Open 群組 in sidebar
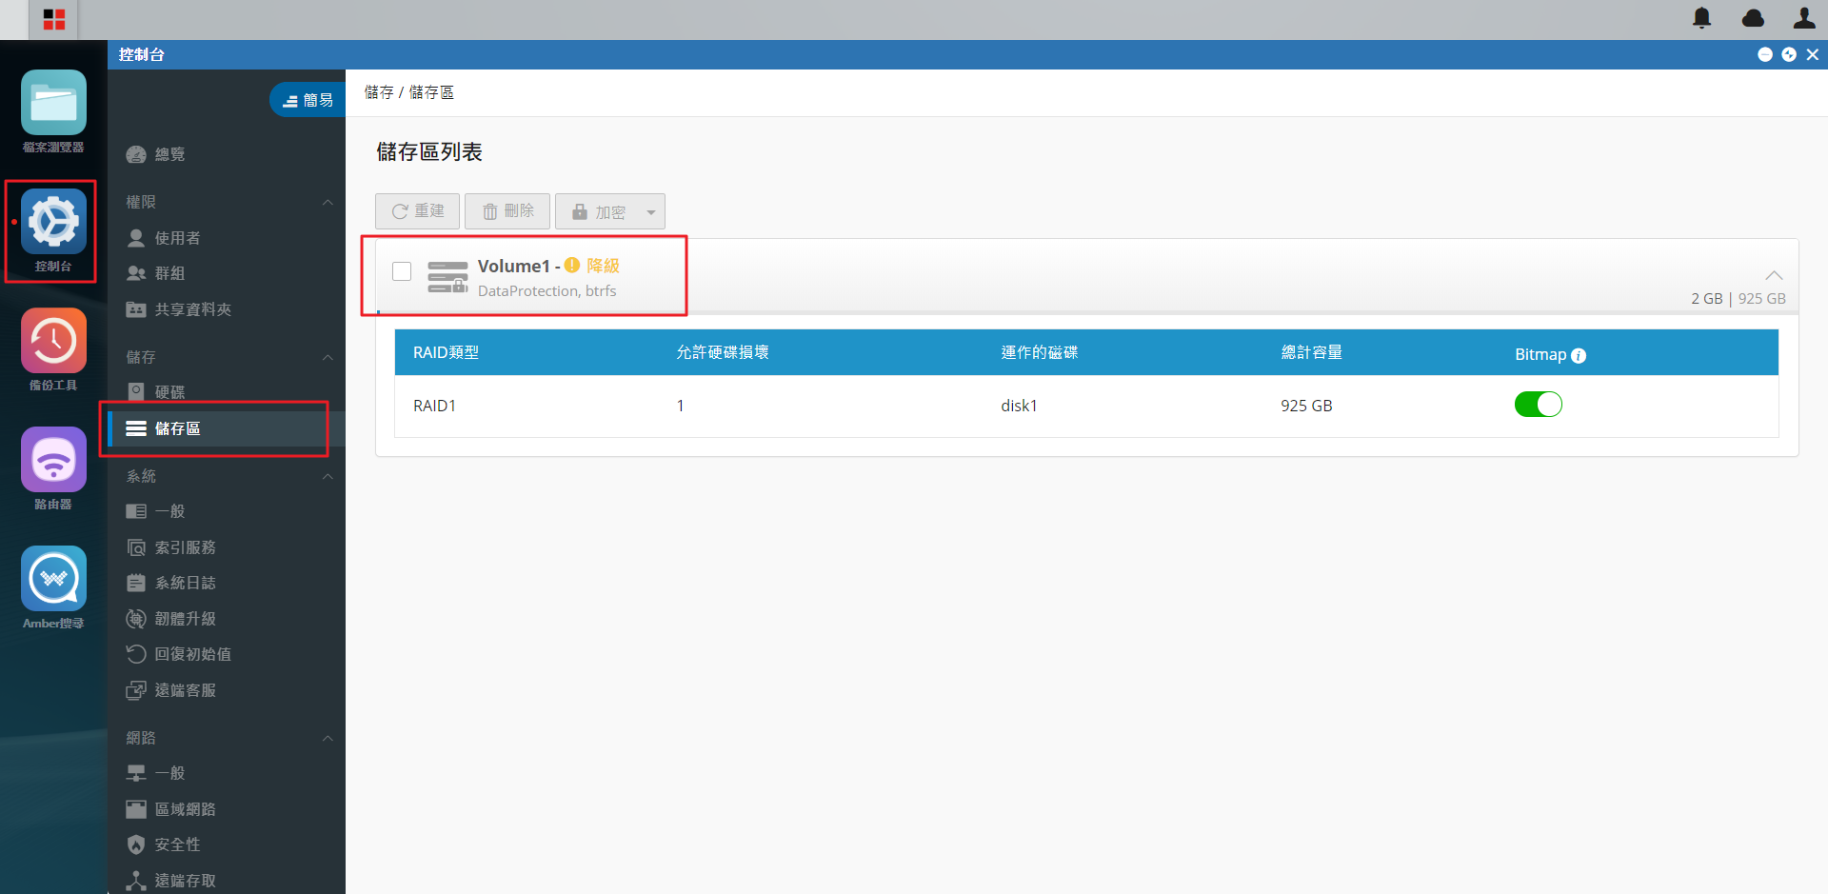This screenshot has height=894, width=1828. pyautogui.click(x=169, y=273)
